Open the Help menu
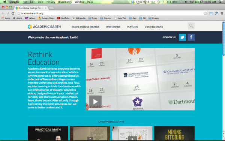The height and width of the screenshot is (141, 225). coord(90,2)
